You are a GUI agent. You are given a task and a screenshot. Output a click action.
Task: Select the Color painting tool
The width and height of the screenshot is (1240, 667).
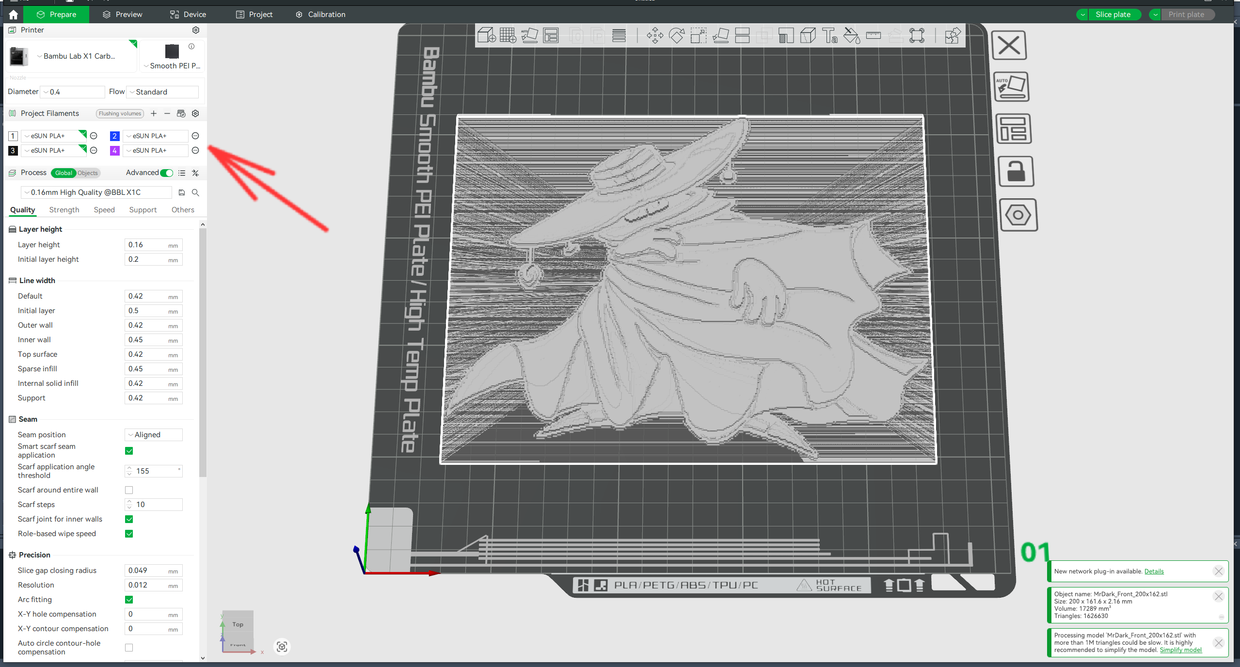click(x=851, y=35)
